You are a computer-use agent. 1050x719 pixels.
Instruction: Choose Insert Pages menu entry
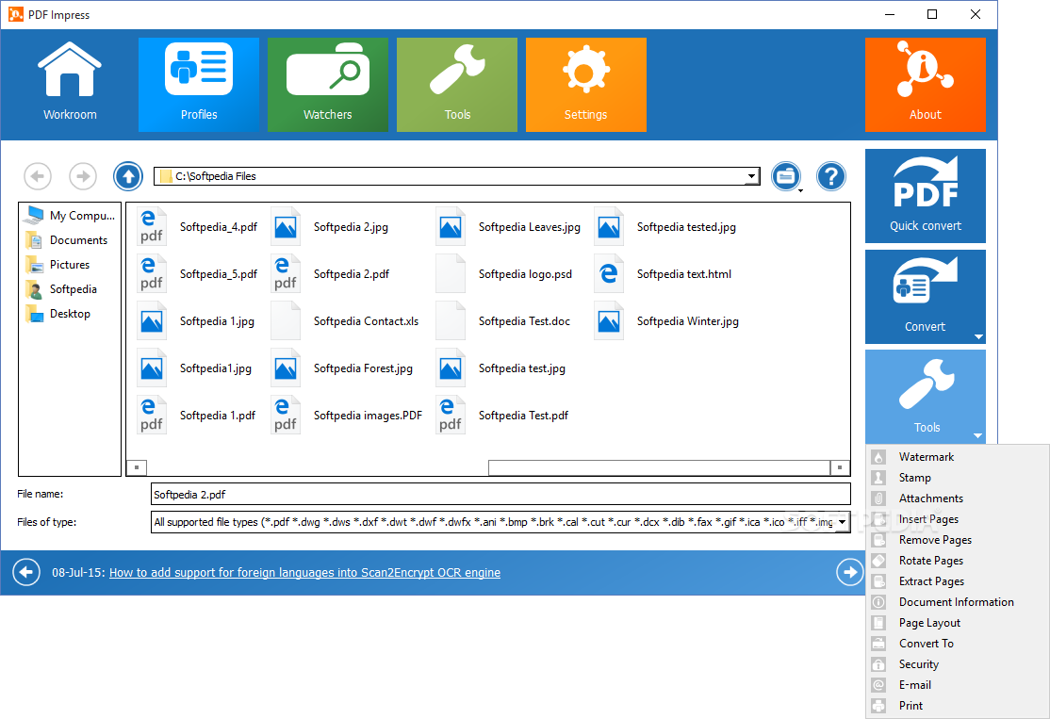(958, 519)
